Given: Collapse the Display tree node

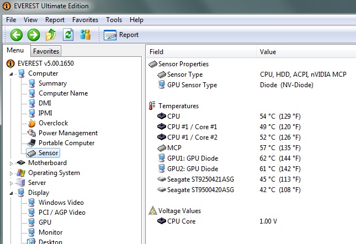Looking at the screenshot, I should (11, 193).
